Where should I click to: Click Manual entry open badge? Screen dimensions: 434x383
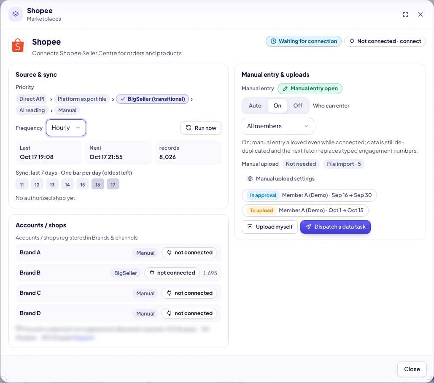point(310,89)
